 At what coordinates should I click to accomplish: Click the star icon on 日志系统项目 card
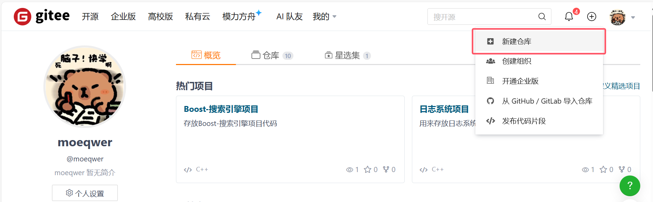point(603,169)
